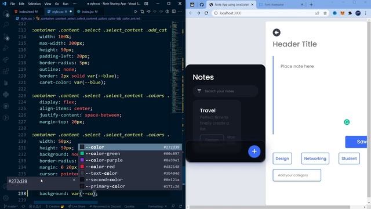Screen dimensions: 371x209
Task: Close the #272d39 suggestion details popup
Action: (74, 180)
